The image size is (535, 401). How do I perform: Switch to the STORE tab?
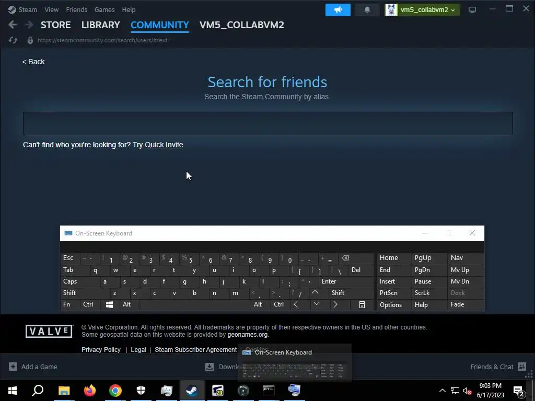point(55,25)
